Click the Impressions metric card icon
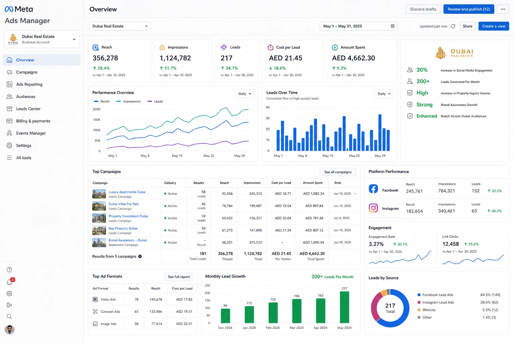This screenshot has width=514, height=343. click(162, 48)
